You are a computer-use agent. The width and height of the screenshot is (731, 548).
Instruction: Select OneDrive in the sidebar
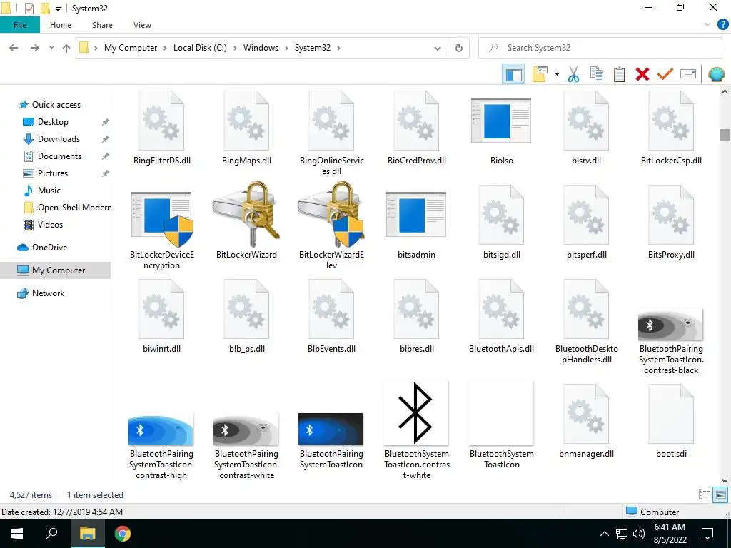(x=49, y=248)
